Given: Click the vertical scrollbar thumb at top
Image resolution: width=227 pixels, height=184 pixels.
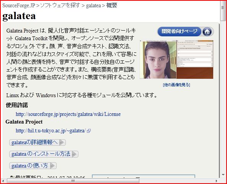Looking at the screenshot, I should (x=223, y=11).
